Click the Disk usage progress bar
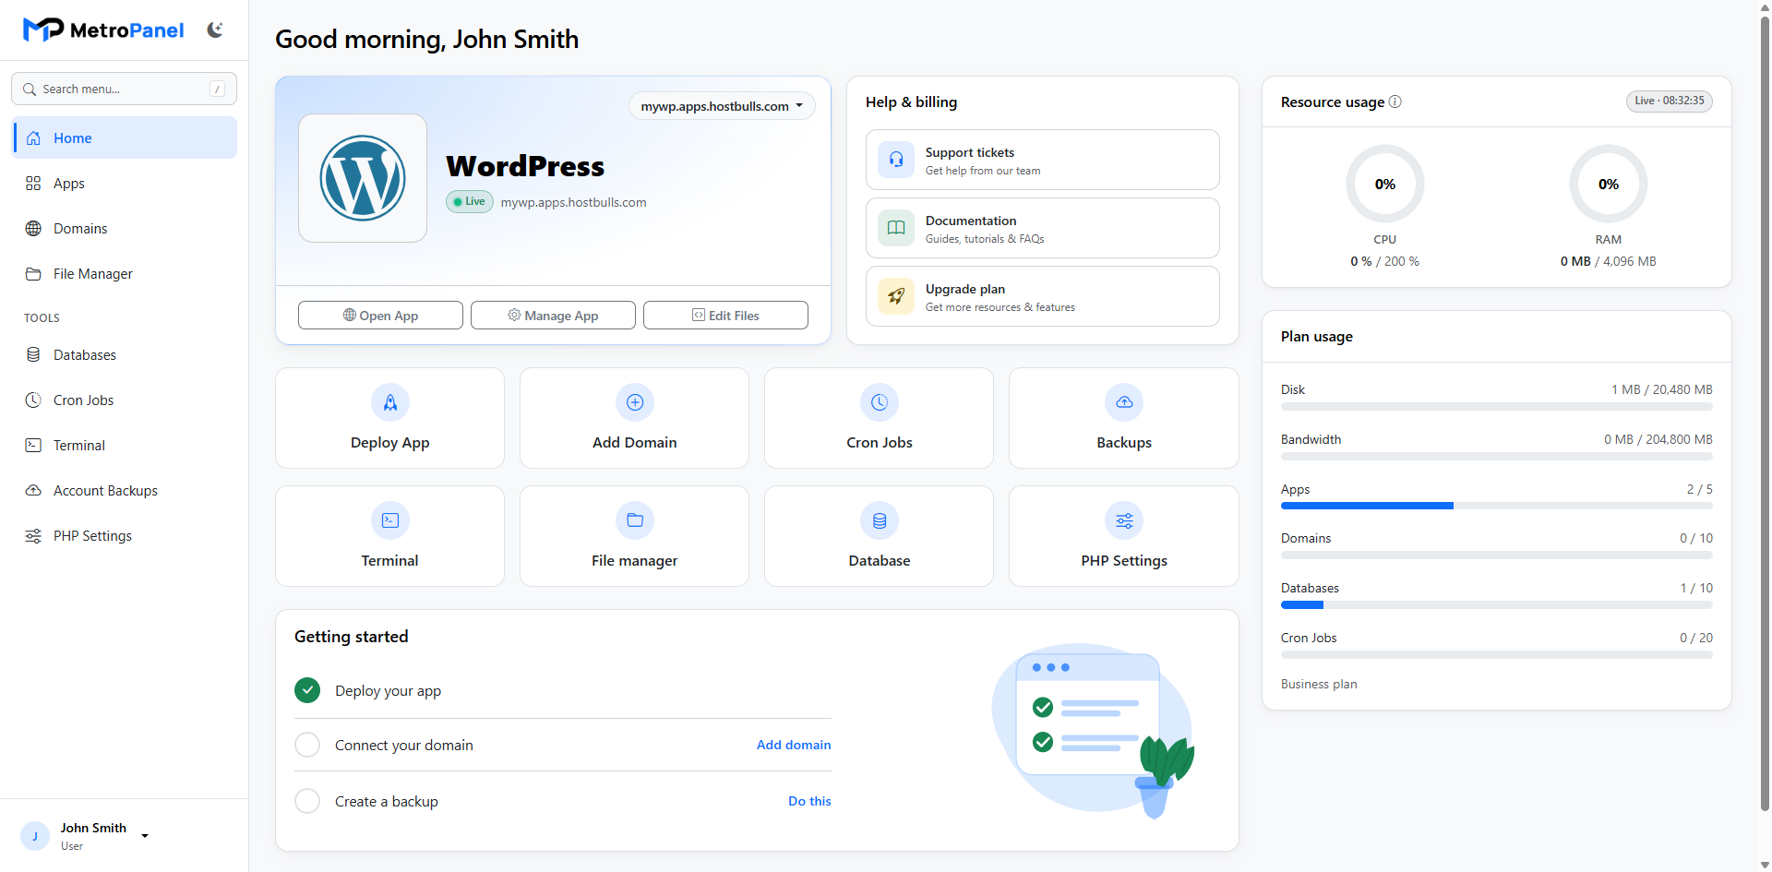 point(1497,407)
